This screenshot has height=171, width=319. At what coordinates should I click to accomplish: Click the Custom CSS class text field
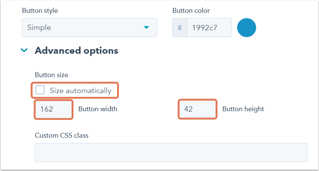pyautogui.click(x=171, y=152)
